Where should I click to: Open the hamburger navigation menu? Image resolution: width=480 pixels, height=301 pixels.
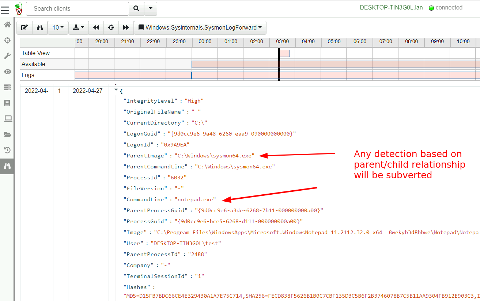tap(5, 10)
